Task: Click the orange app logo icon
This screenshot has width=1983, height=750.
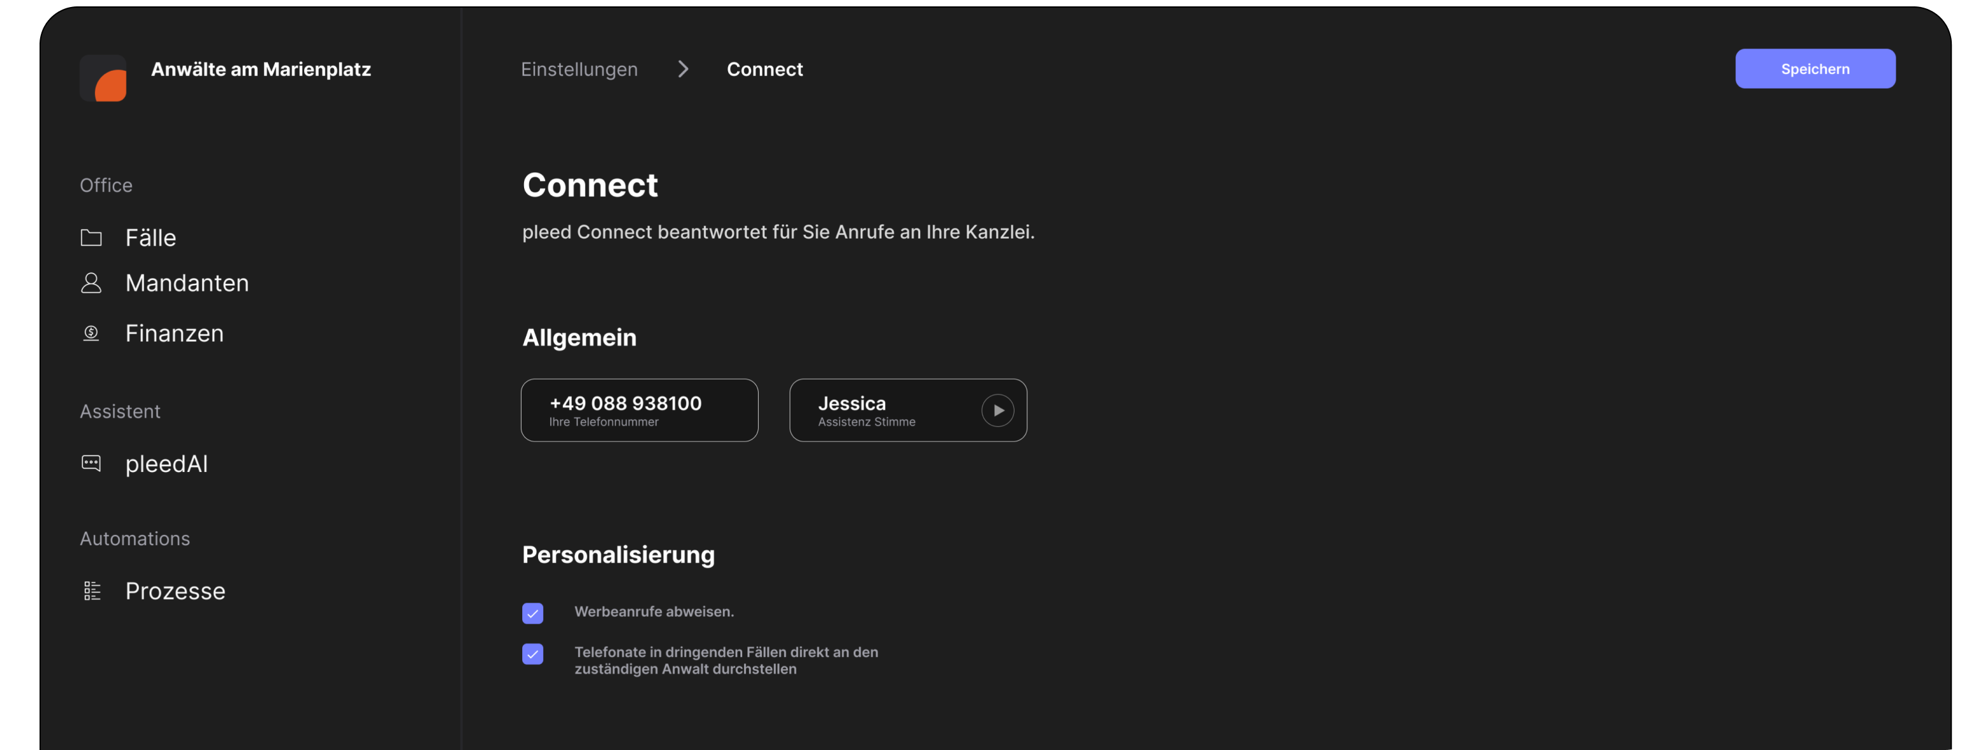Action: click(x=104, y=78)
